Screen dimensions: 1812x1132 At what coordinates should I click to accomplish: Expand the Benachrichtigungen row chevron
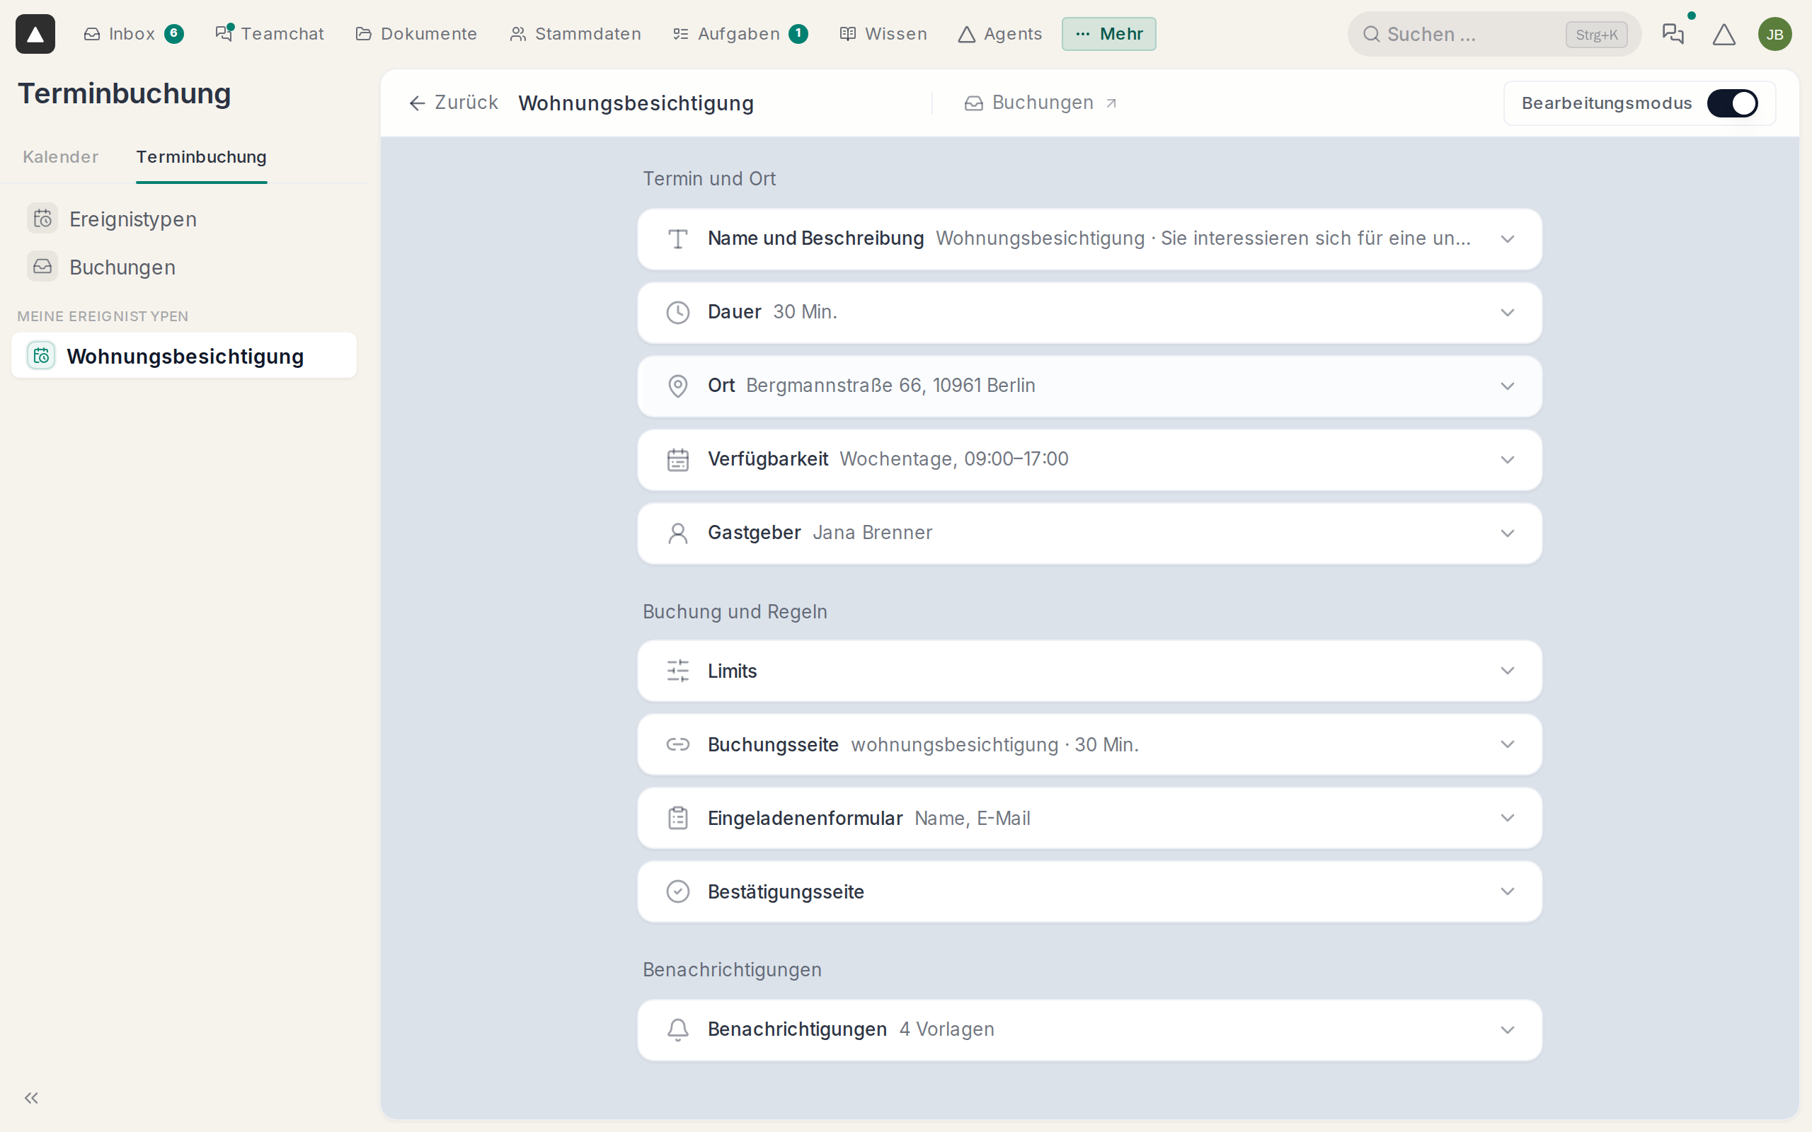(x=1507, y=1029)
